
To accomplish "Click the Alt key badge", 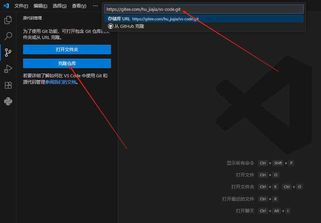I will tap(277, 211).
